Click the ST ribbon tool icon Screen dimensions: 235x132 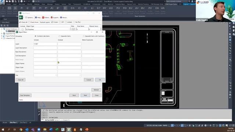[99, 8]
